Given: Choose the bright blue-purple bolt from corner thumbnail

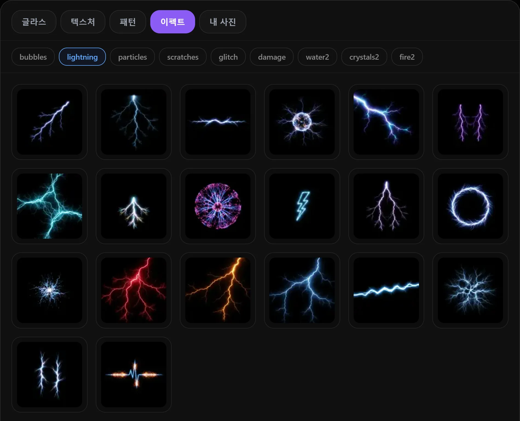Looking at the screenshot, I should click(x=386, y=122).
